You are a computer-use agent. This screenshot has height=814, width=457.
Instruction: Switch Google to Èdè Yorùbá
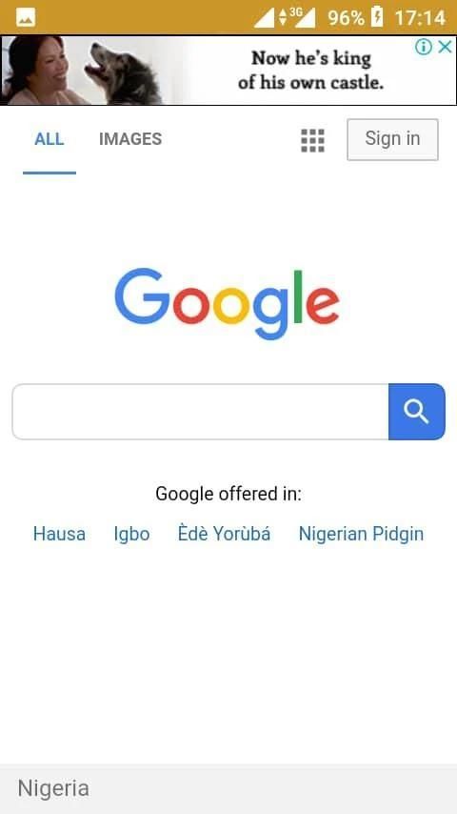[x=224, y=534]
